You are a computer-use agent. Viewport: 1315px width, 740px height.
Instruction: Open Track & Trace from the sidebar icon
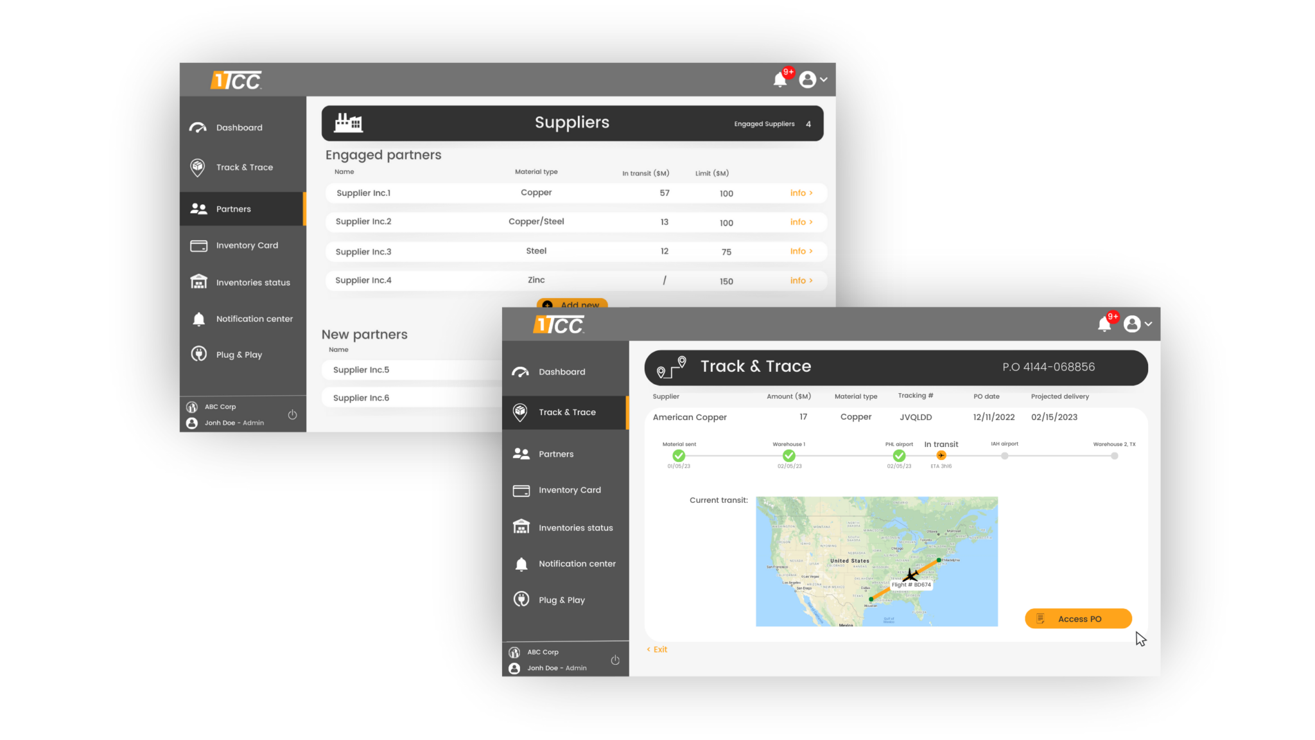[521, 412]
